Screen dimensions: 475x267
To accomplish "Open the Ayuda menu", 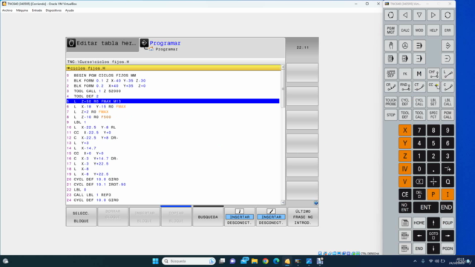I will [69, 10].
